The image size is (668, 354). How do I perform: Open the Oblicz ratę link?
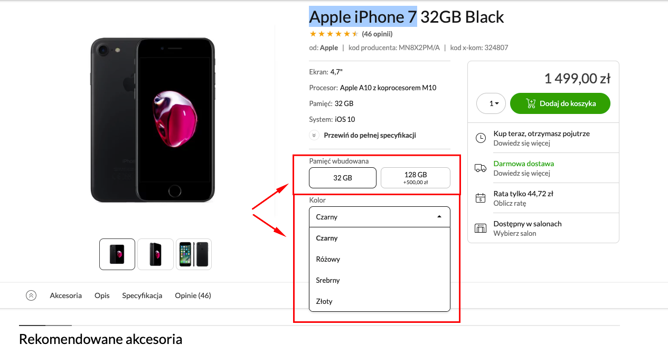510,203
